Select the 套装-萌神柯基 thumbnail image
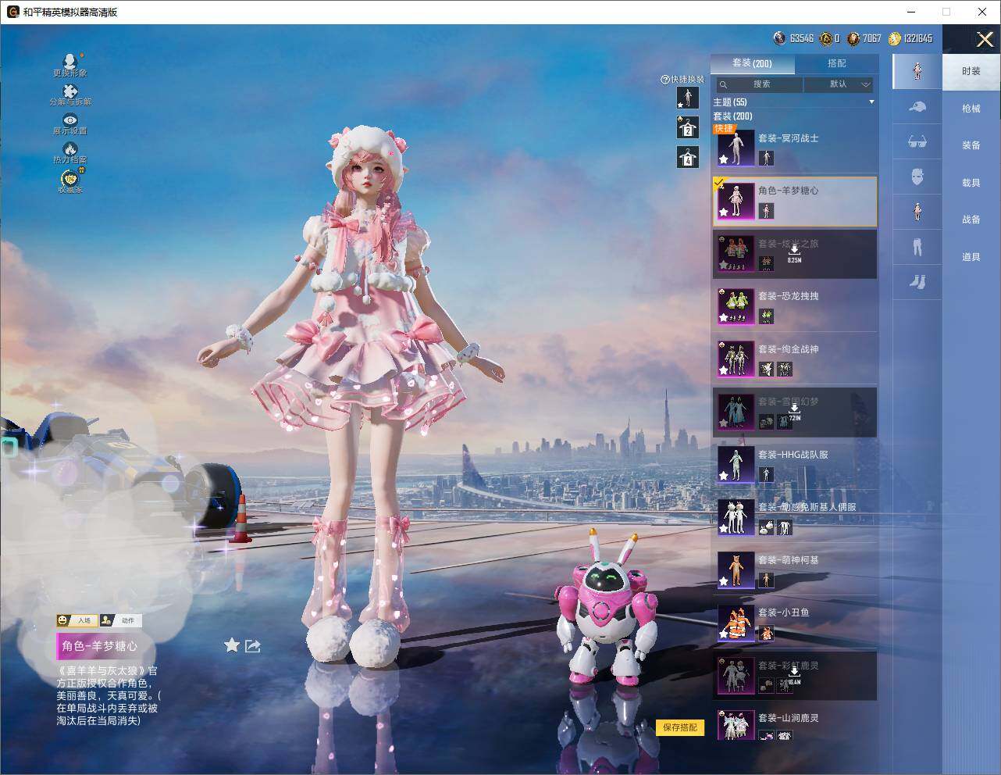Image resolution: width=1001 pixels, height=775 pixels. point(736,570)
